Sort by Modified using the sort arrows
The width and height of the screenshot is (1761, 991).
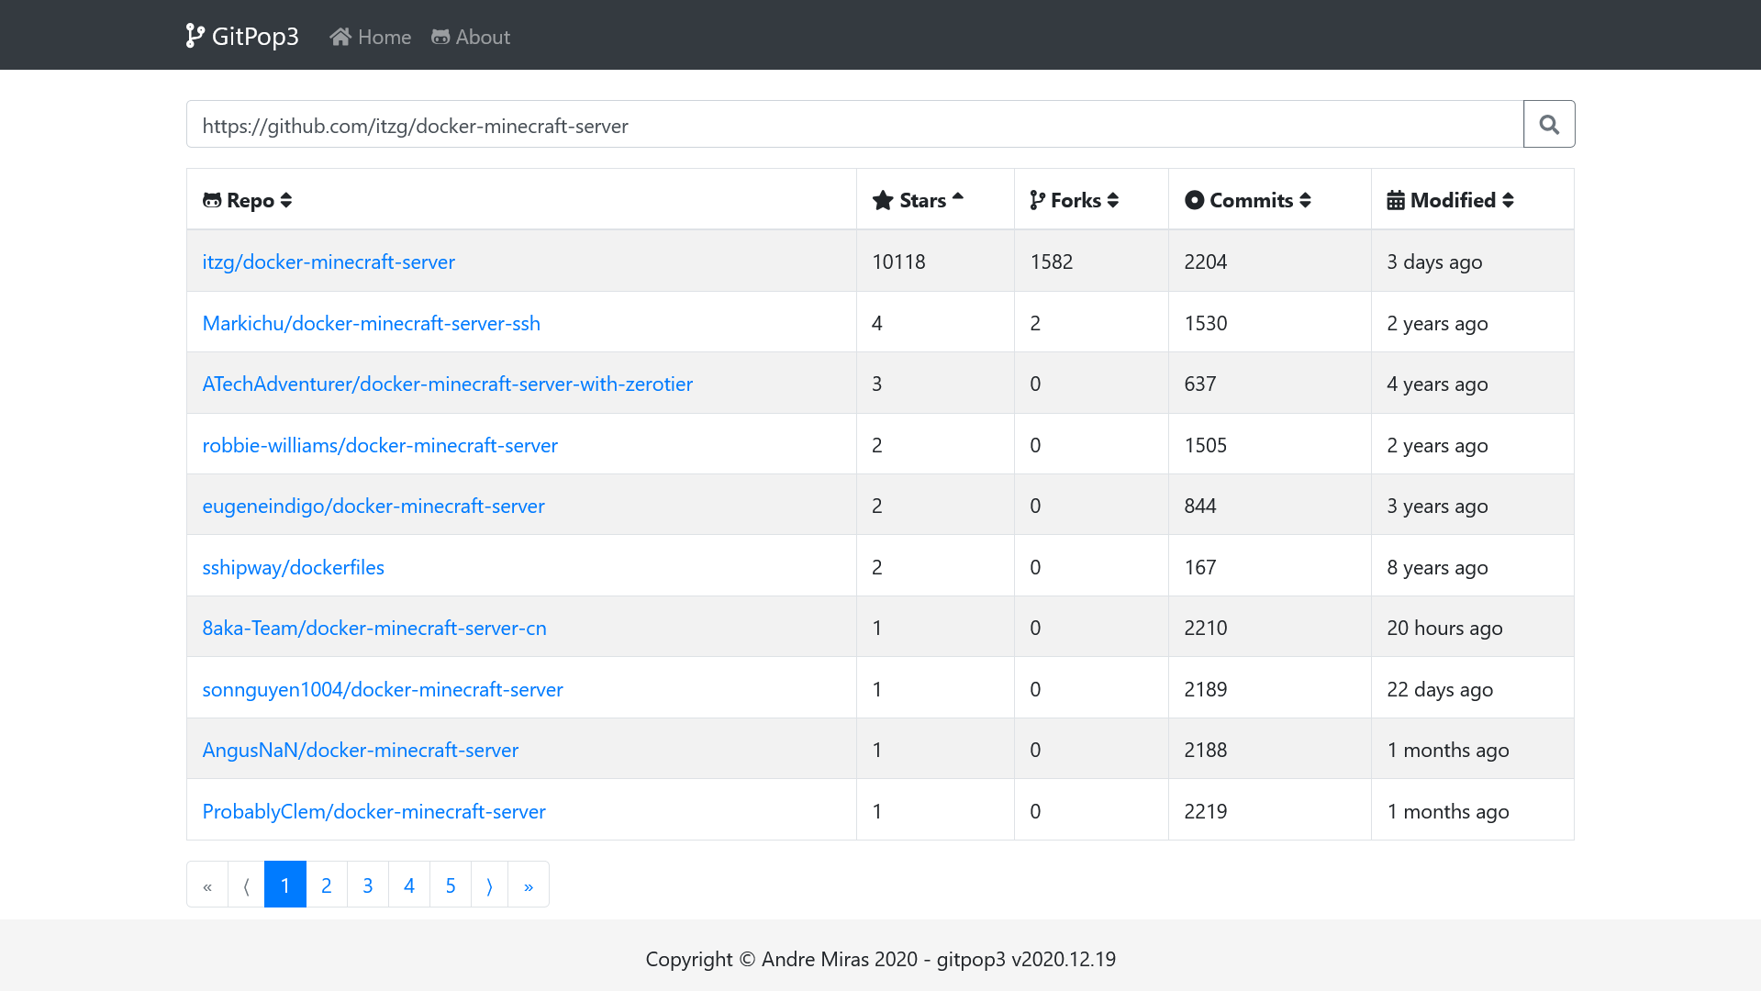pos(1508,200)
